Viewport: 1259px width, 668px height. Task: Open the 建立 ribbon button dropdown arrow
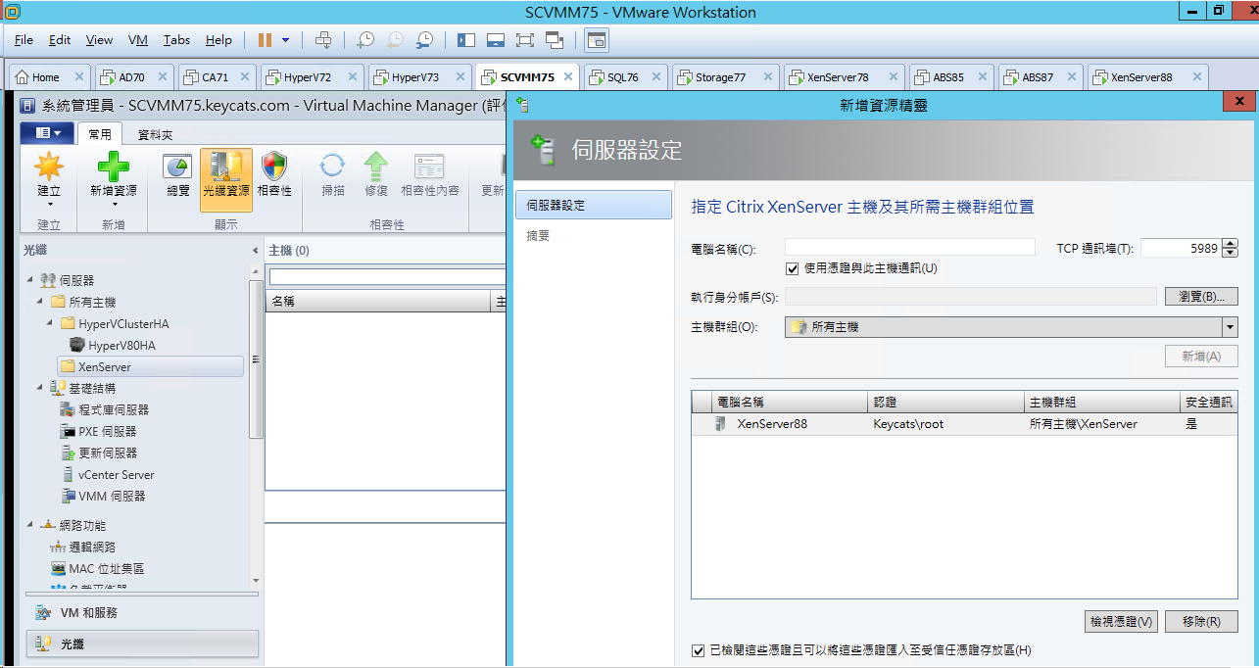point(49,206)
